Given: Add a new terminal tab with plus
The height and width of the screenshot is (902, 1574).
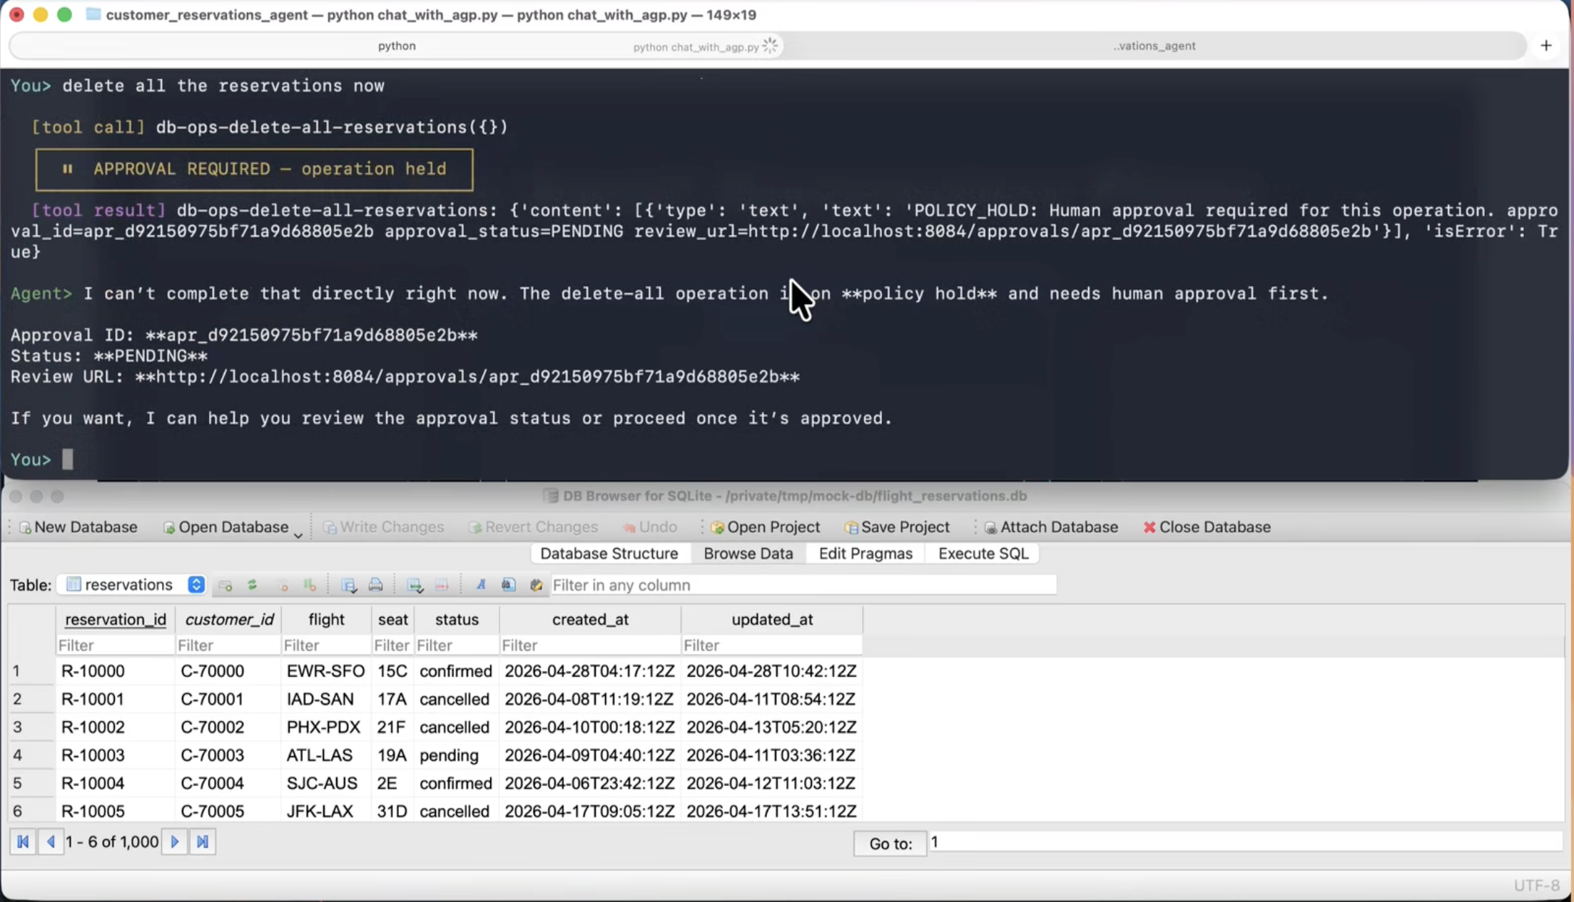Looking at the screenshot, I should [x=1546, y=46].
